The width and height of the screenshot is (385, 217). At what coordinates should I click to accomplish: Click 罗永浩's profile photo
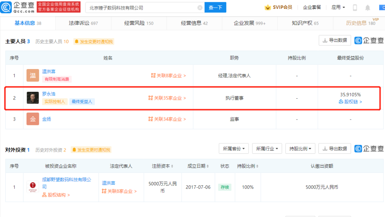click(33, 98)
